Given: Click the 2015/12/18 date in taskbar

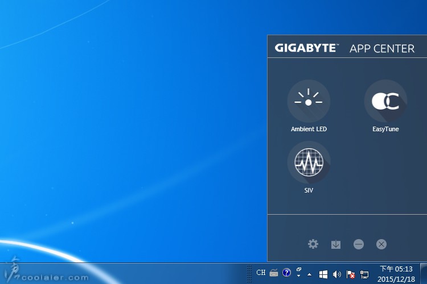Looking at the screenshot, I should 396,279.
